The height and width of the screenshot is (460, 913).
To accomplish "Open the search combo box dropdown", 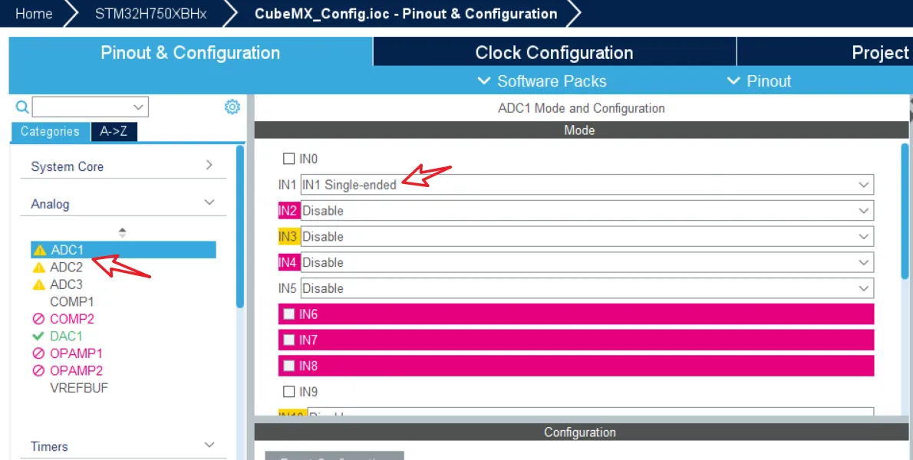I will [138, 107].
